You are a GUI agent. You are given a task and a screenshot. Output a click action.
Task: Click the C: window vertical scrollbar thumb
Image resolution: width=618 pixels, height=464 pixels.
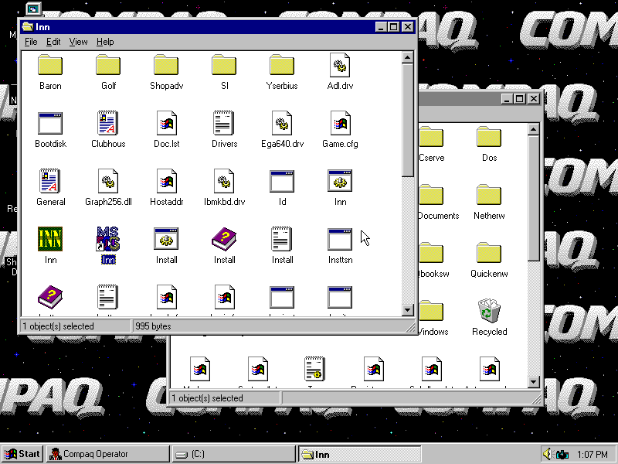[x=534, y=198]
